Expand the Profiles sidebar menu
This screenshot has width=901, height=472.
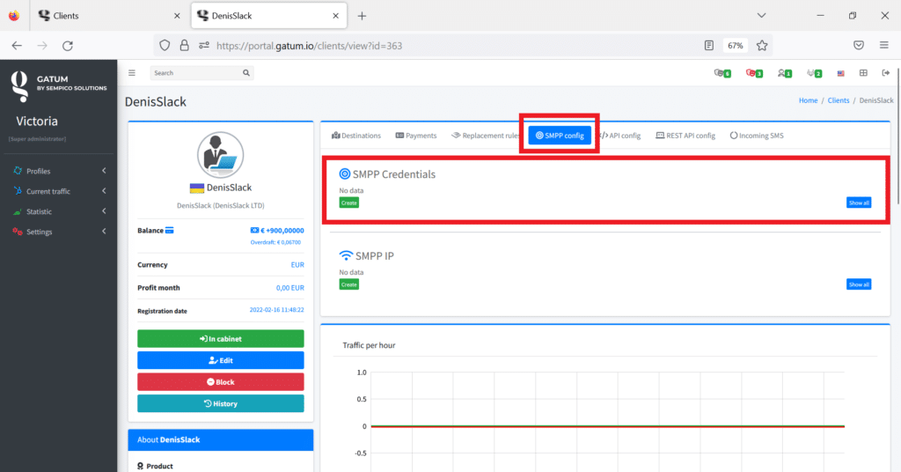[x=59, y=171]
